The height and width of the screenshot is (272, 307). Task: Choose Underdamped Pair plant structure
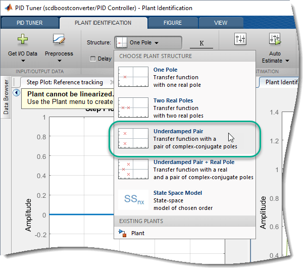tap(185, 139)
